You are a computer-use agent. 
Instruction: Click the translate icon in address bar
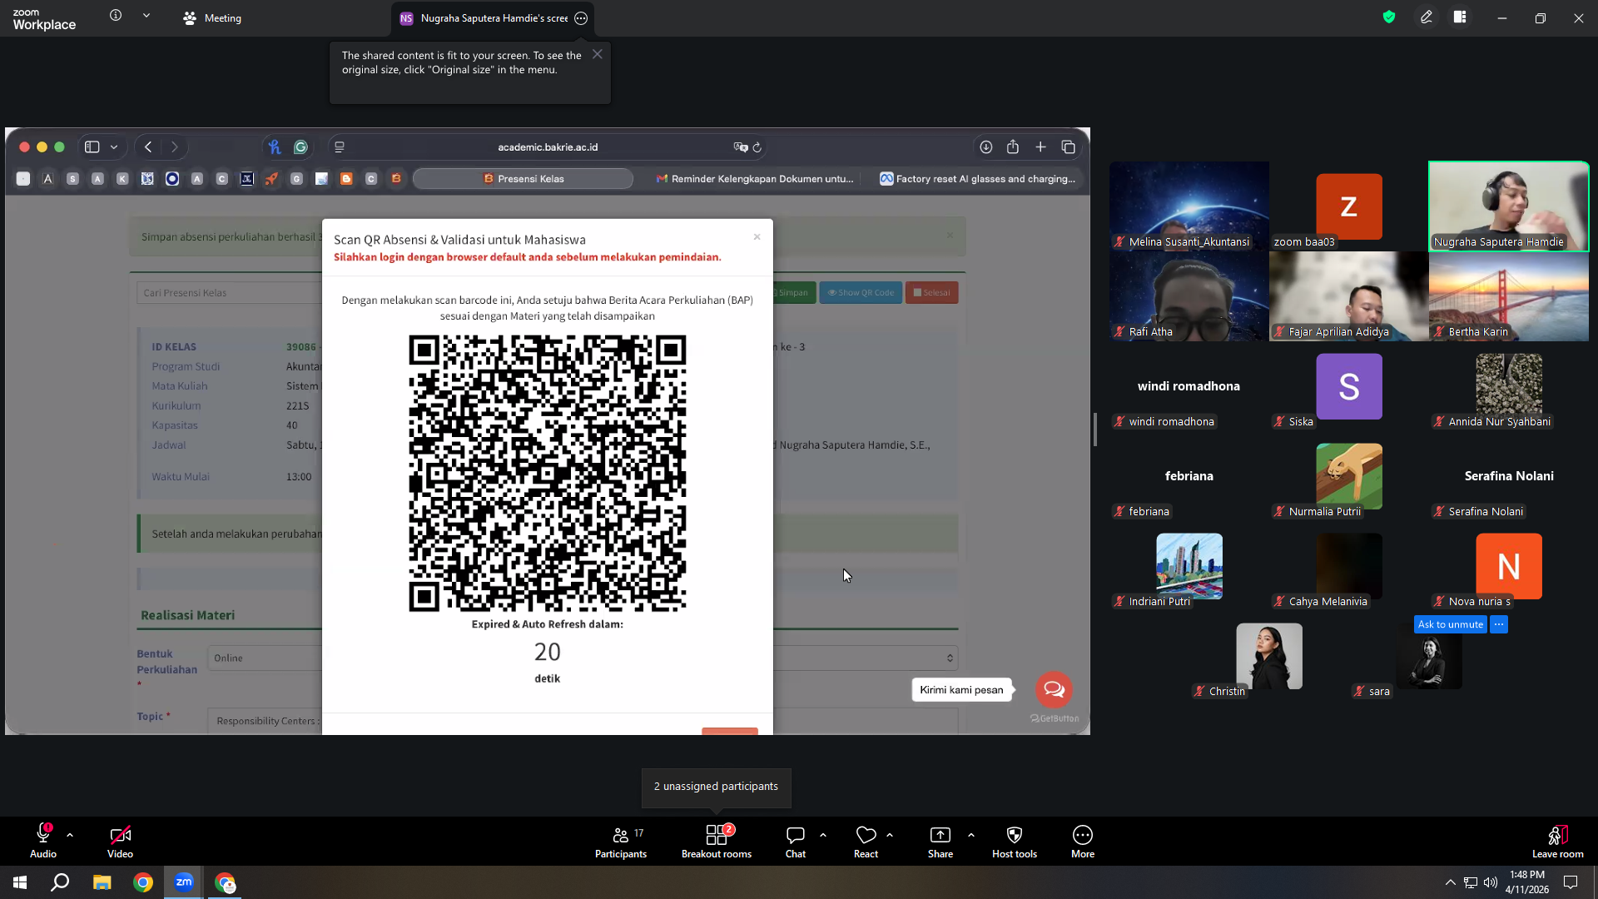click(x=740, y=147)
